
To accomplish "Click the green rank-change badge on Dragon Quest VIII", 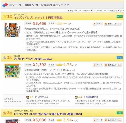I will (x=119, y=113).
